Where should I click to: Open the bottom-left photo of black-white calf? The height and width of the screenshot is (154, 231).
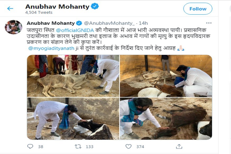tap(73, 119)
